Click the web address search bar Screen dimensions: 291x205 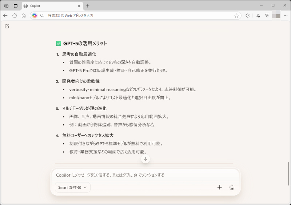click(x=138, y=16)
